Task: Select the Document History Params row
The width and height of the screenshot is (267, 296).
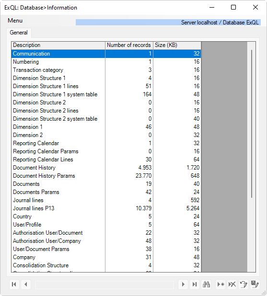Action: click(106, 176)
